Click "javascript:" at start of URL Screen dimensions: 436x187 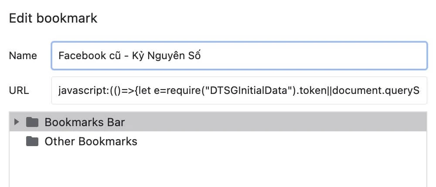(78, 91)
